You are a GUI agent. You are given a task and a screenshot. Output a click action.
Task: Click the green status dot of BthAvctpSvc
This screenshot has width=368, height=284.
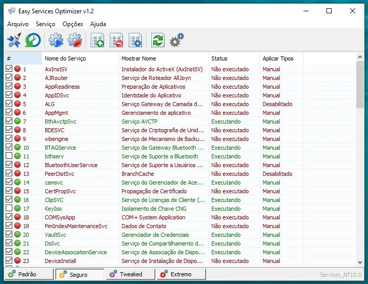(x=17, y=121)
